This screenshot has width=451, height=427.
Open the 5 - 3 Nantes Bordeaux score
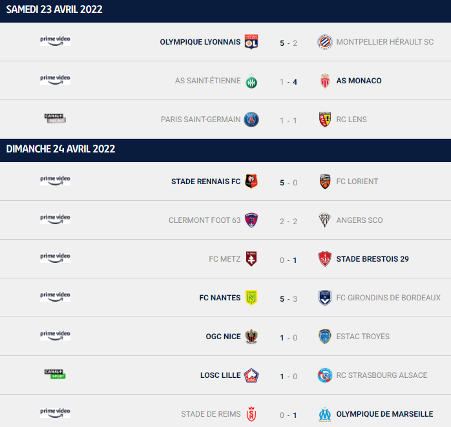288,299
